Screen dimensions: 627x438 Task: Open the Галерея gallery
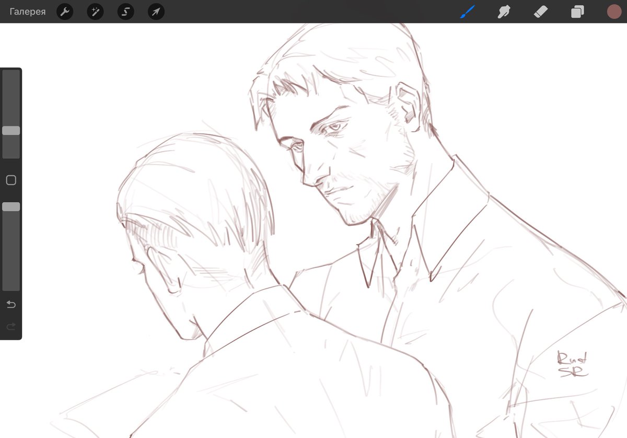[x=27, y=11]
